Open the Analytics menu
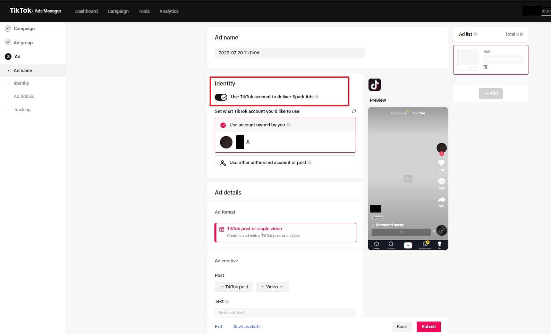Viewport: 551px width, 334px height. click(x=169, y=11)
